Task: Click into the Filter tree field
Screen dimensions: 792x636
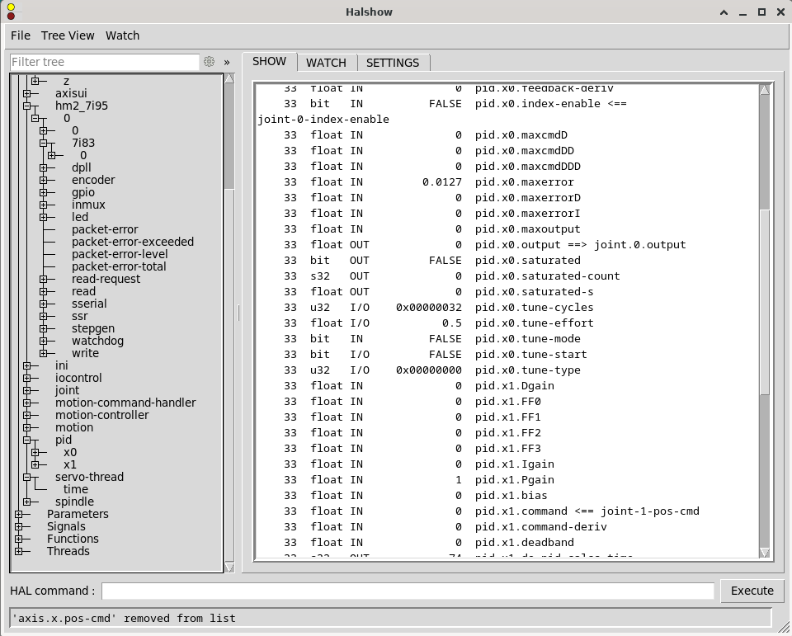Action: 105,62
